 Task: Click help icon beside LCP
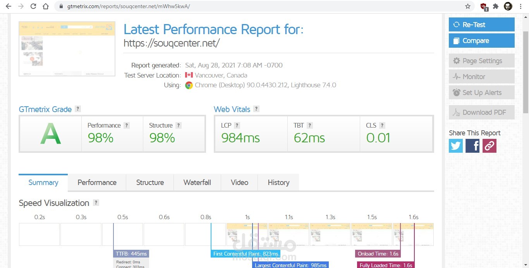(x=237, y=125)
